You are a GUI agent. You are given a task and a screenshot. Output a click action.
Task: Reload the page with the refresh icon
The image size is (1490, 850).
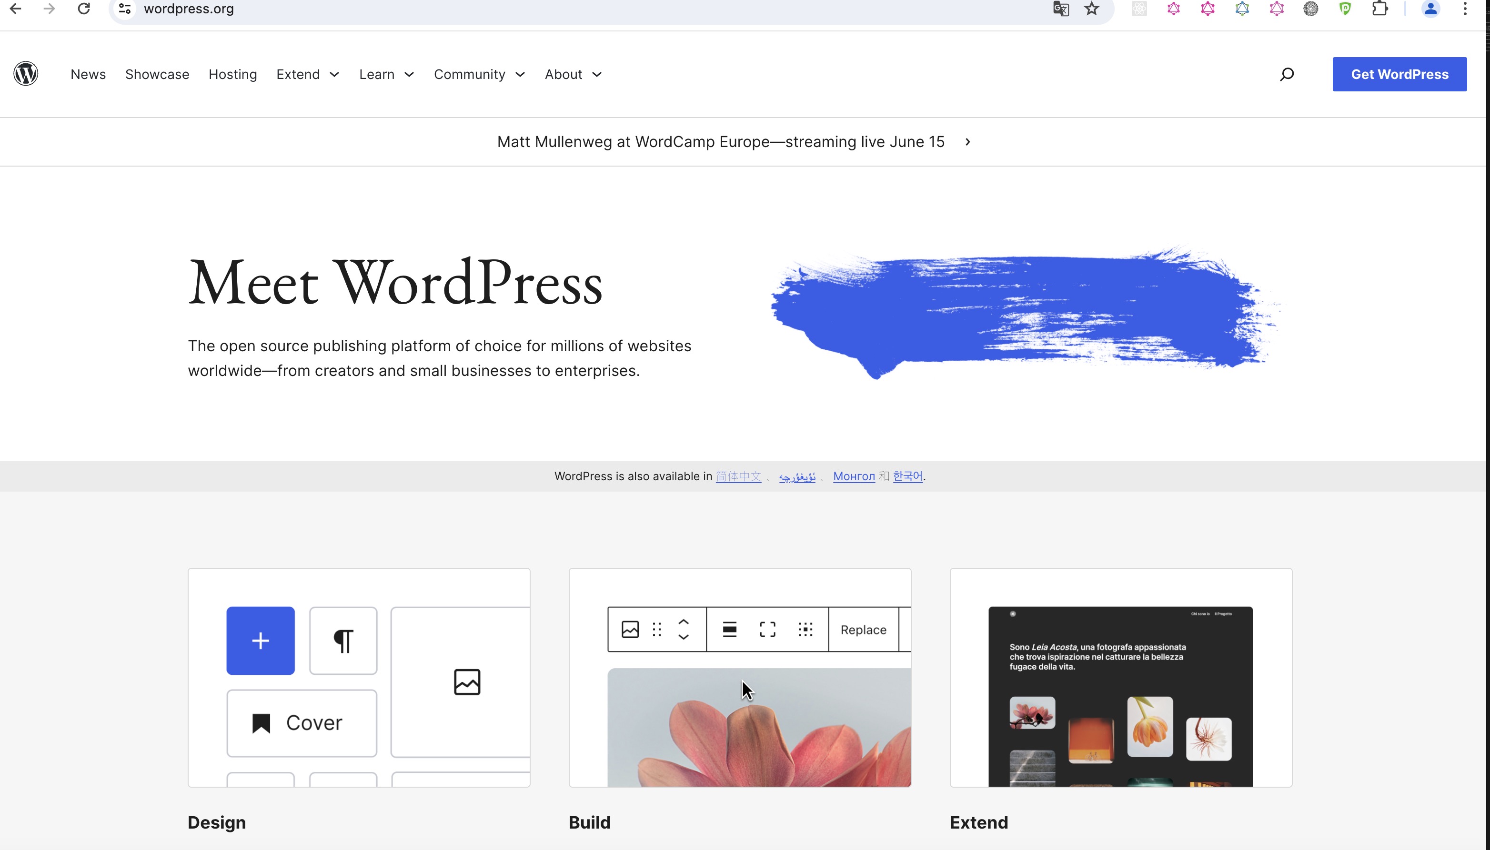pos(84,9)
